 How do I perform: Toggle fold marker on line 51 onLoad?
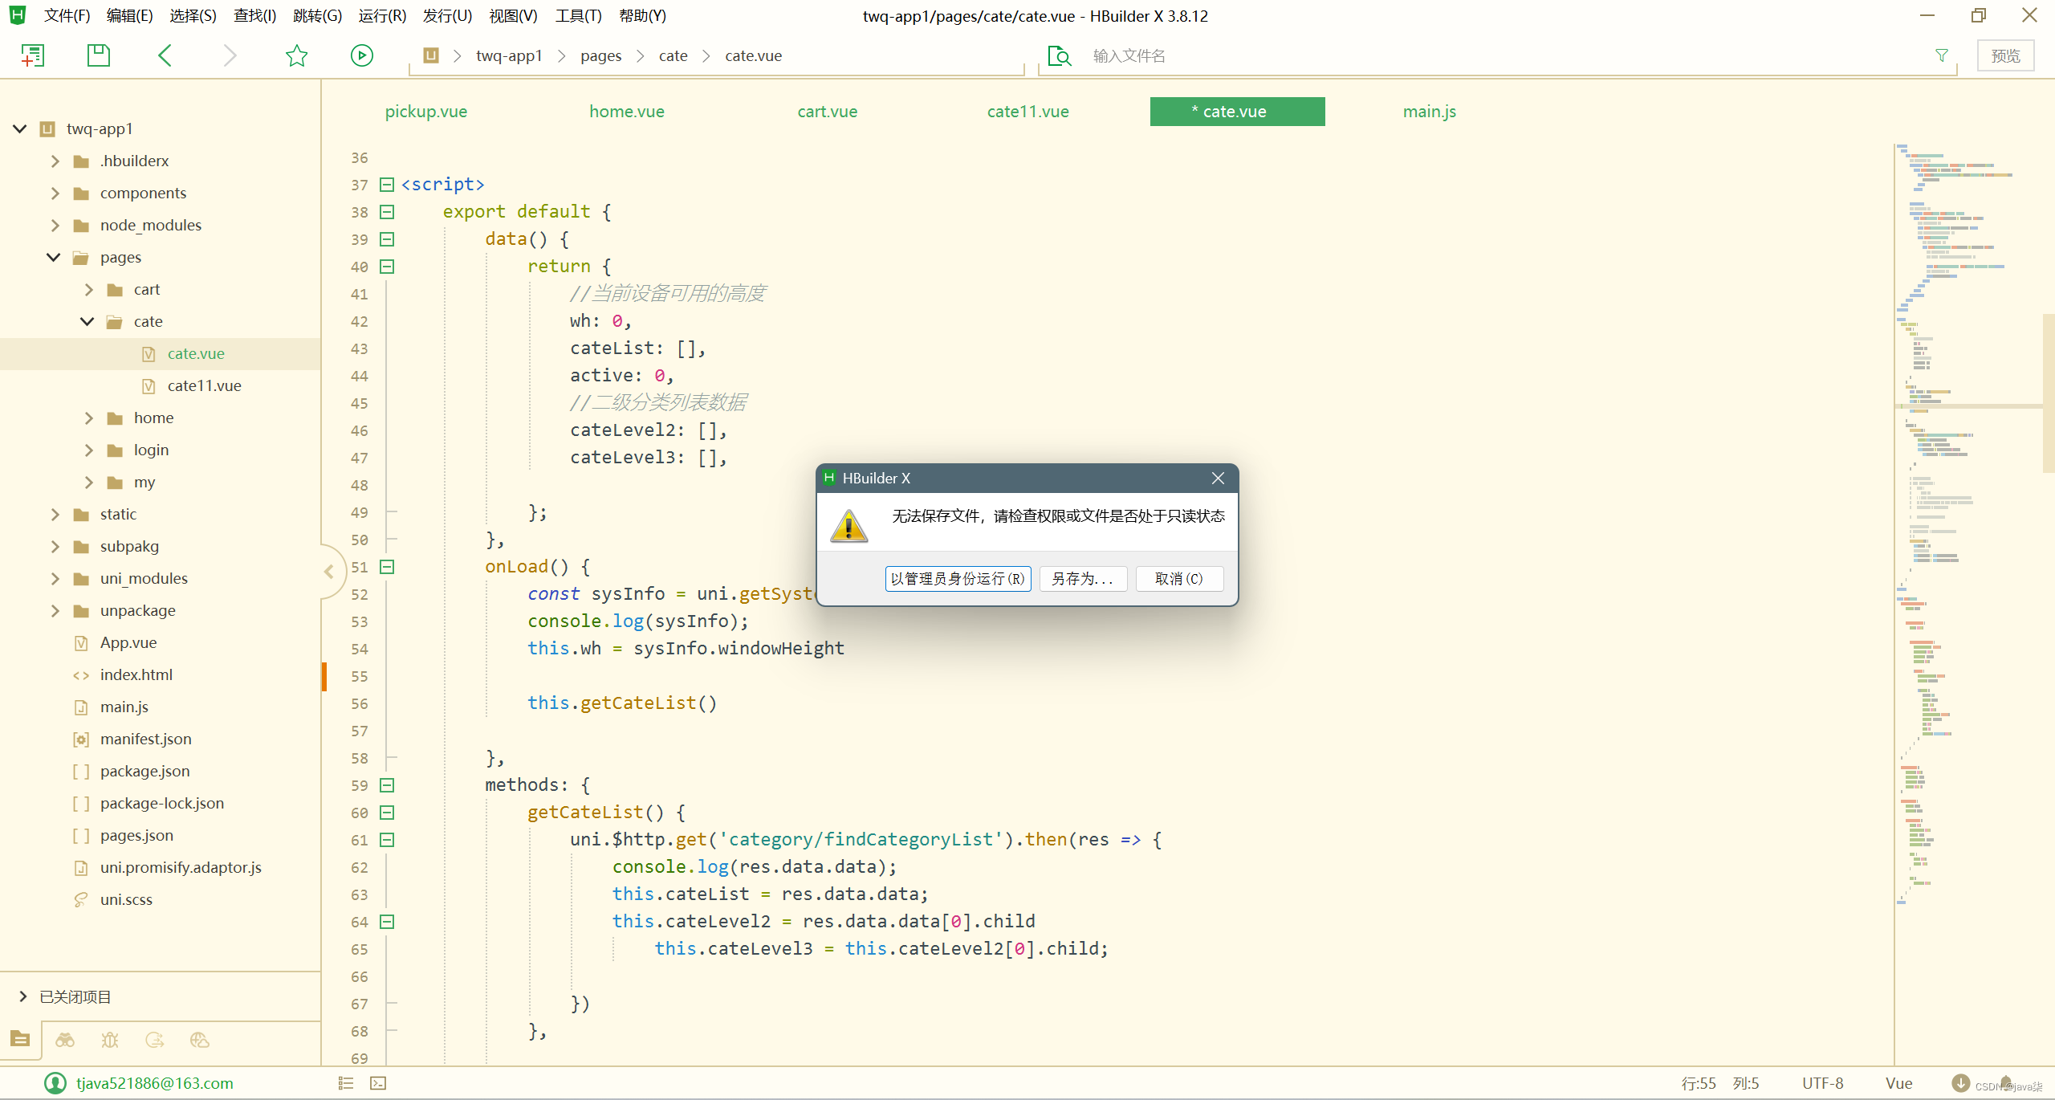tap(387, 567)
